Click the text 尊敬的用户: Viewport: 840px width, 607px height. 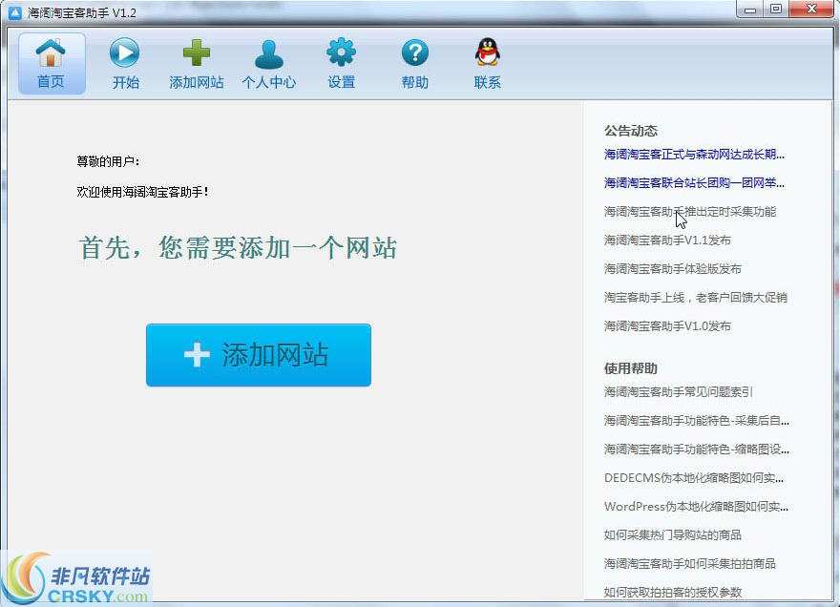tap(108, 161)
